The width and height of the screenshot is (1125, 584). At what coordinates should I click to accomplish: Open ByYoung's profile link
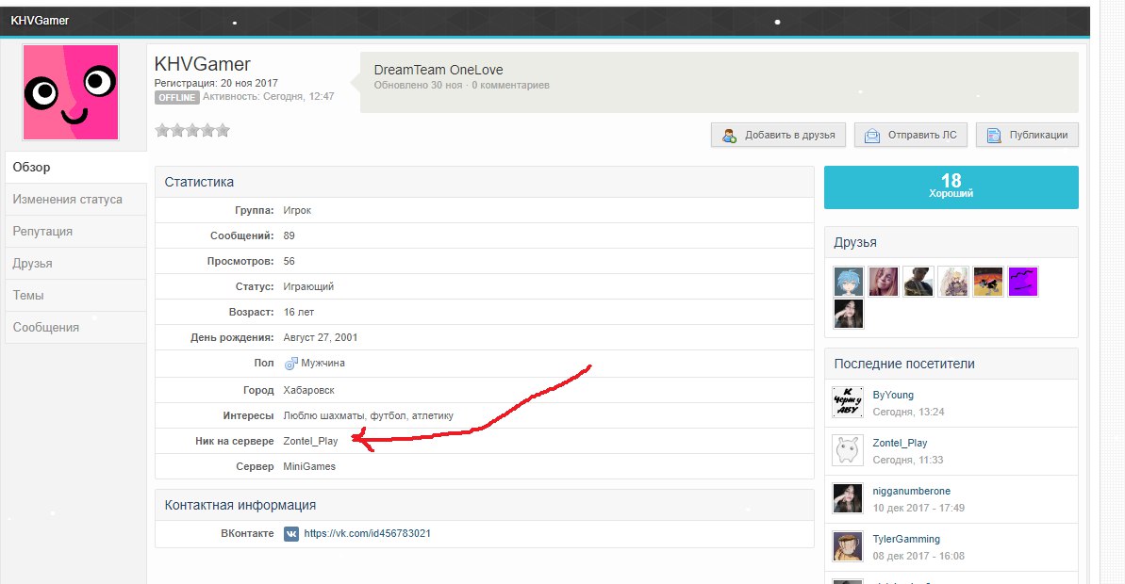coord(893,395)
